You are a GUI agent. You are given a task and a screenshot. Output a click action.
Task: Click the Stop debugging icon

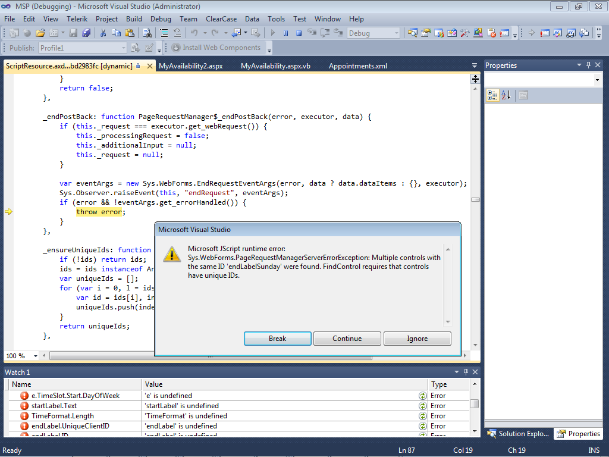click(x=299, y=33)
